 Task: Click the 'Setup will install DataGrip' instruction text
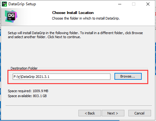[x=75, y=35]
